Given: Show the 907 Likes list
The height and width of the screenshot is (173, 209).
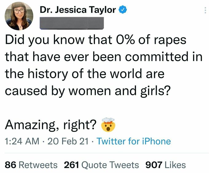Looking at the screenshot, I should point(166,165).
